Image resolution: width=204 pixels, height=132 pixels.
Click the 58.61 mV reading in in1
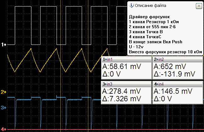pos(122,66)
